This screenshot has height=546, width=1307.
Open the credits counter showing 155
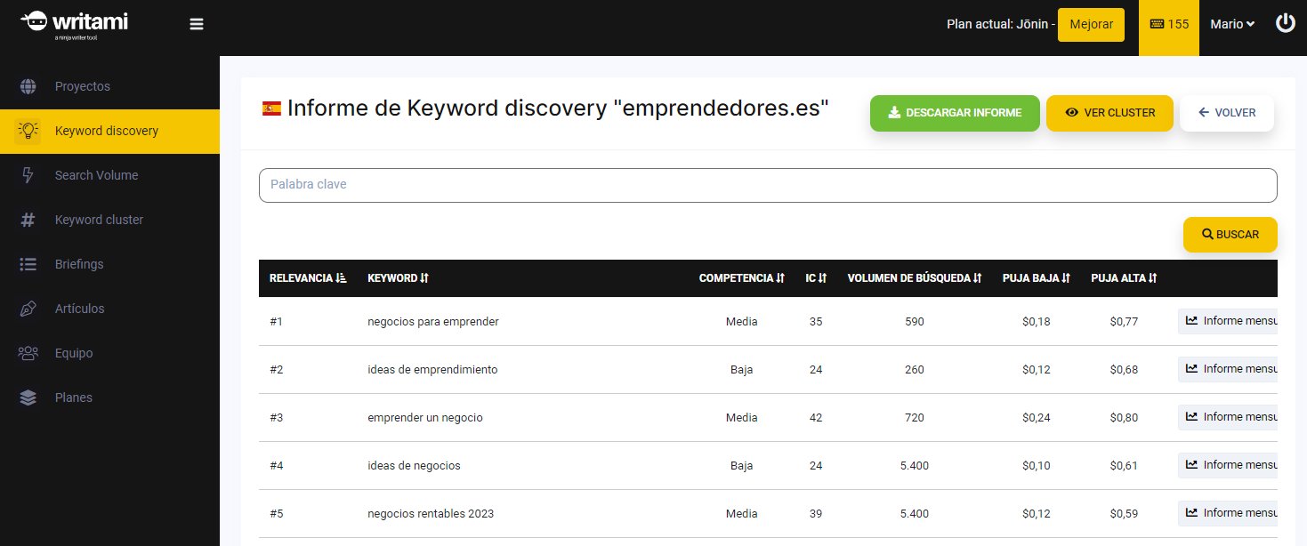point(1169,25)
